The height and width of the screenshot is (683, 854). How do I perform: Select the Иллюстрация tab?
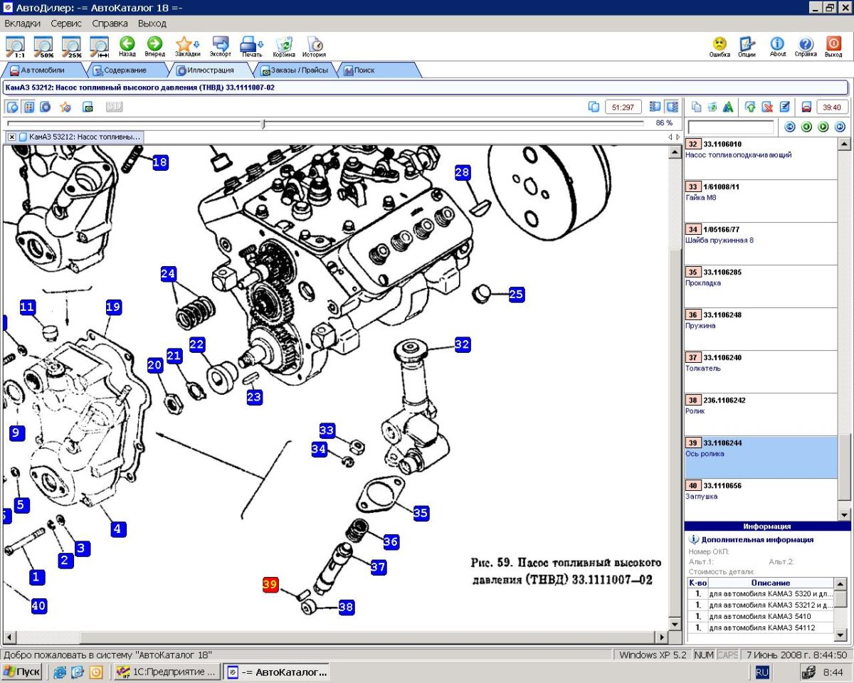coord(209,70)
